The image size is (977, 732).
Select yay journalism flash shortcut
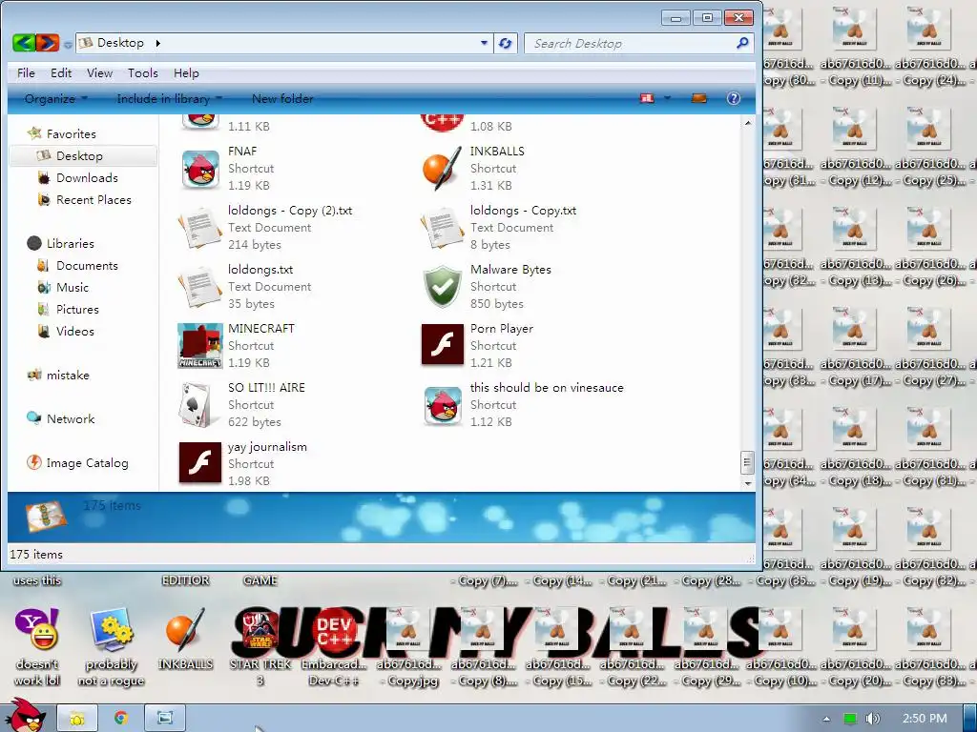200,462
